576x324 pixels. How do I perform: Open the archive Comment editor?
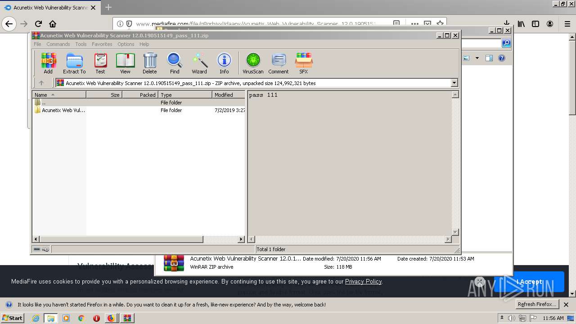pyautogui.click(x=279, y=63)
